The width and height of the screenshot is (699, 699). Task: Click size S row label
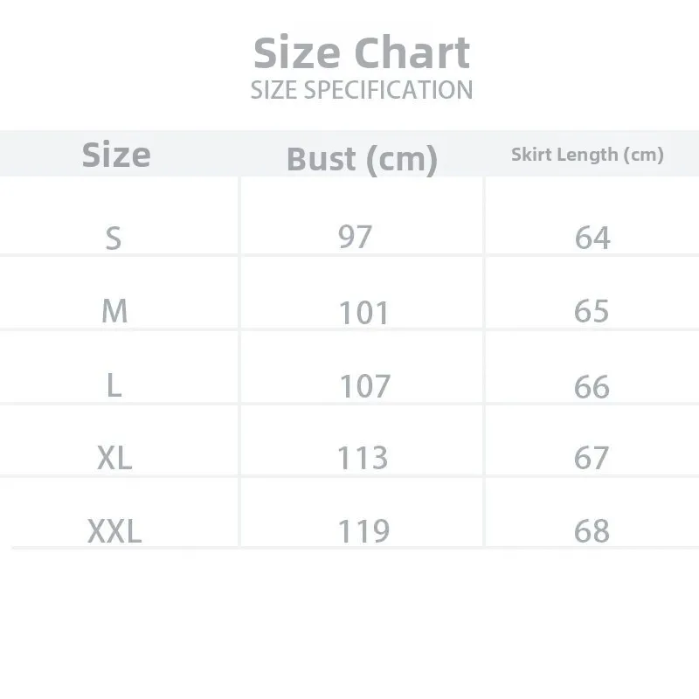tap(114, 238)
